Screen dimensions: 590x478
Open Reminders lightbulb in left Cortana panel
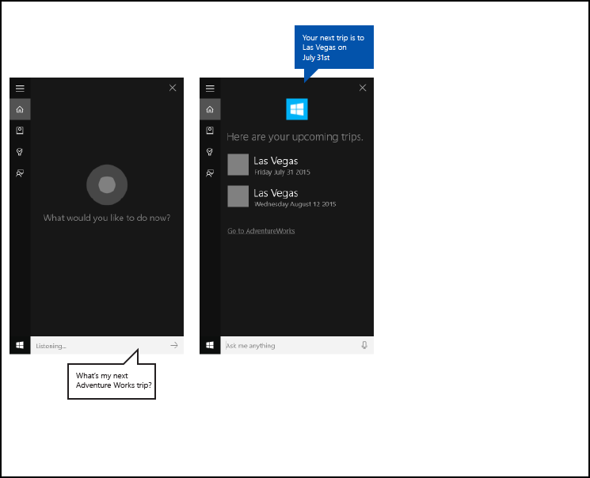coord(20,152)
